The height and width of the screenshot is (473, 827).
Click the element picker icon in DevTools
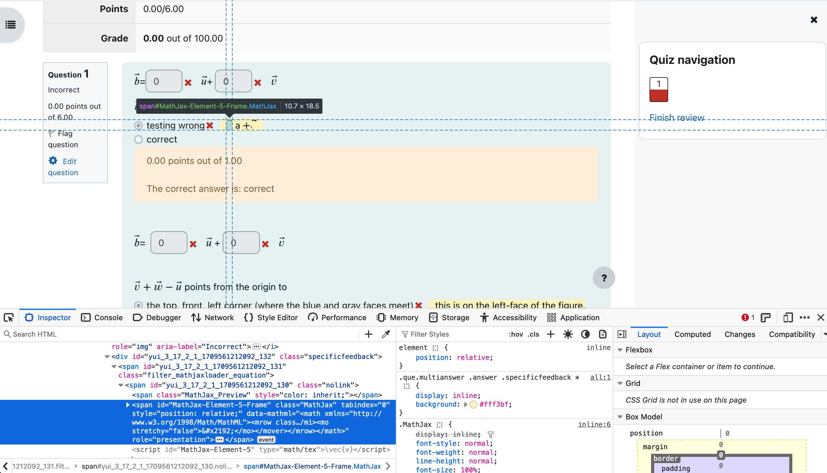click(x=9, y=317)
